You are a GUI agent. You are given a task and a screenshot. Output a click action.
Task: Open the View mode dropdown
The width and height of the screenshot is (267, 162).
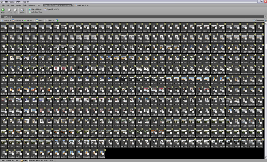[x=40, y=20]
